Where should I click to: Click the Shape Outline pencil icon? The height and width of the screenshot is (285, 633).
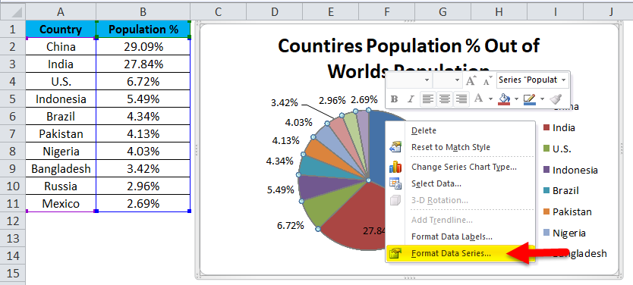(x=529, y=99)
